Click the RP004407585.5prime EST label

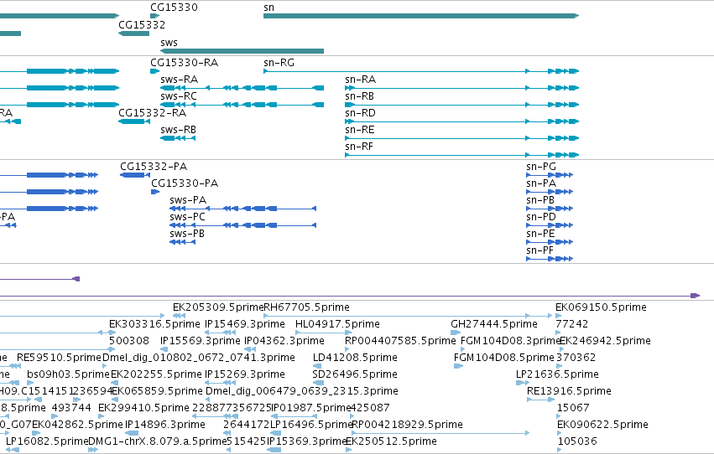[x=400, y=341]
